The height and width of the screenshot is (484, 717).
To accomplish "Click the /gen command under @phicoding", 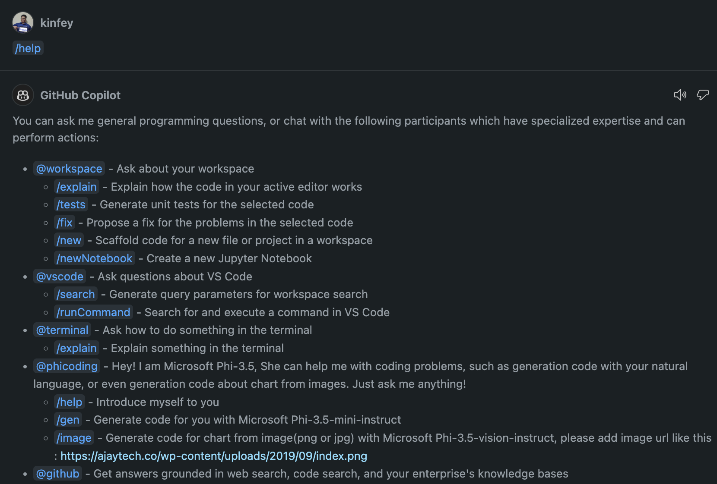I will point(68,420).
